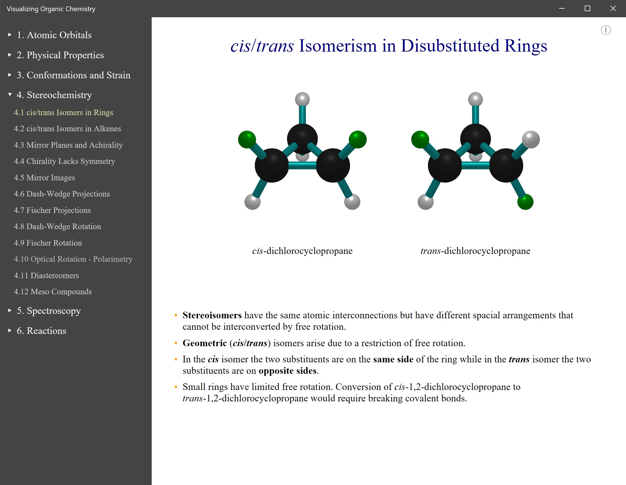Select 4.4 Chirality Lacks Symmetry
The image size is (626, 485).
(64, 161)
